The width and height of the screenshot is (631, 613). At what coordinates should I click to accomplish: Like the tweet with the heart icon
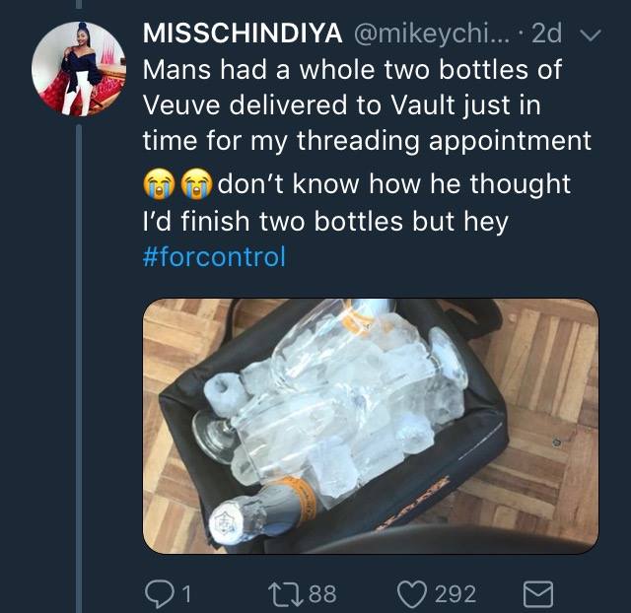coord(413,594)
